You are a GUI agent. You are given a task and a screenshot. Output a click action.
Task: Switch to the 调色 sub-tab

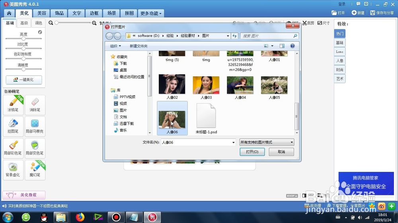point(38,23)
